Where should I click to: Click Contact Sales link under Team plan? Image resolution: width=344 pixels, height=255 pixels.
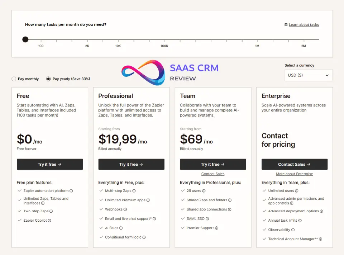(213, 174)
